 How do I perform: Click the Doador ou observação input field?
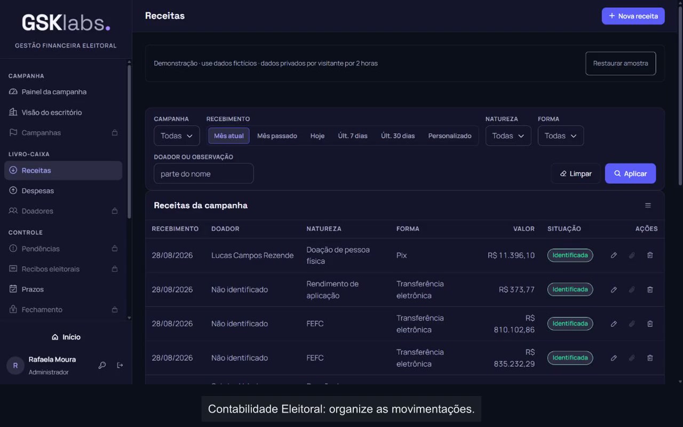click(x=203, y=173)
